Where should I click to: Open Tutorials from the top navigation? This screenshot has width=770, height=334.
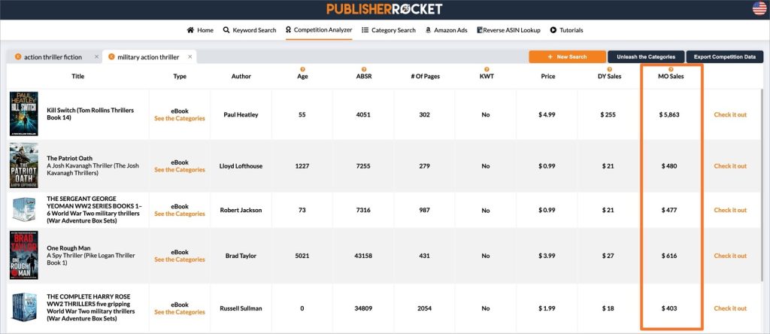tap(566, 30)
